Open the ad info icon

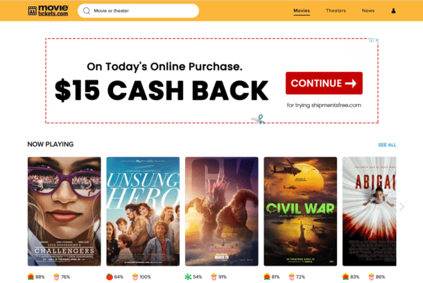pyautogui.click(x=372, y=40)
